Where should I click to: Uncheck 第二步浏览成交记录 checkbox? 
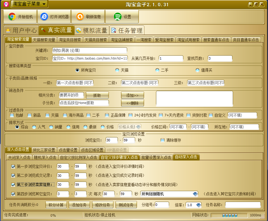click(x=13, y=176)
